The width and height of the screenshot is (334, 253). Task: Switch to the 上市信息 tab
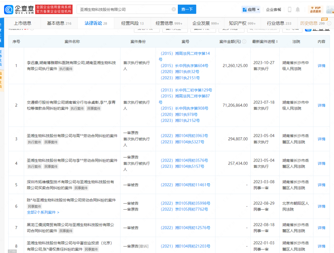tap(23, 23)
